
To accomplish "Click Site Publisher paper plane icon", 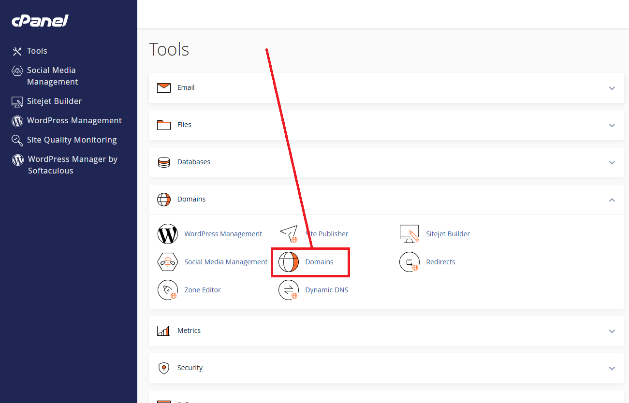I will 289,234.
